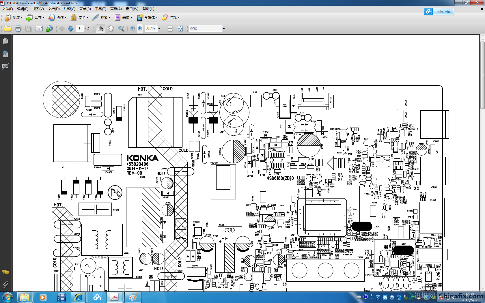485x303 pixels.
Task: Open the 安全 (Secure) dropdown
Action: (x=79, y=18)
